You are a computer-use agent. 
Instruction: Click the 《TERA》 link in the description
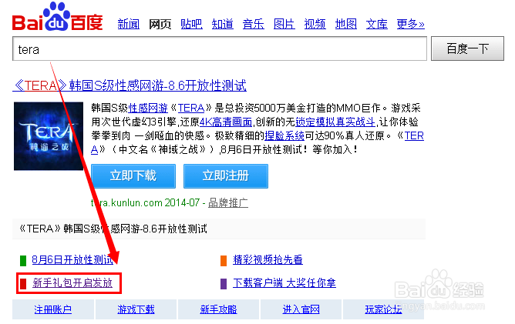(191, 108)
